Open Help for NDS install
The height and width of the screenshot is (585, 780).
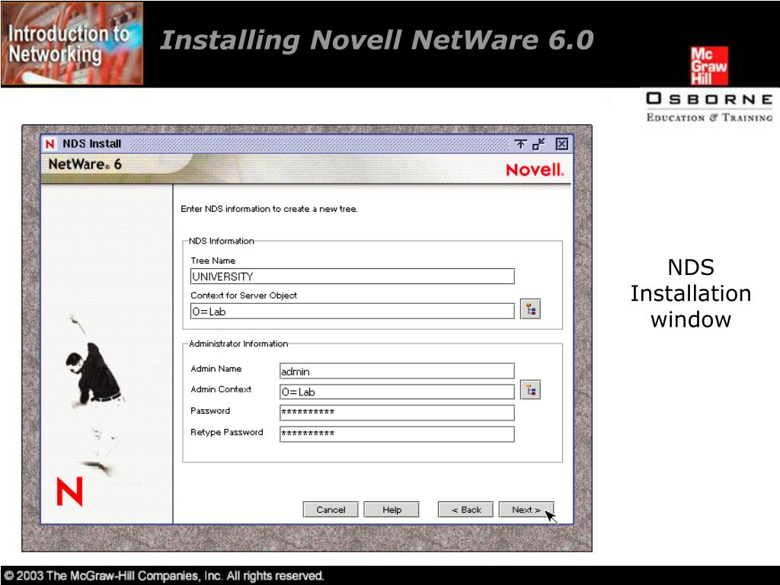coord(392,510)
